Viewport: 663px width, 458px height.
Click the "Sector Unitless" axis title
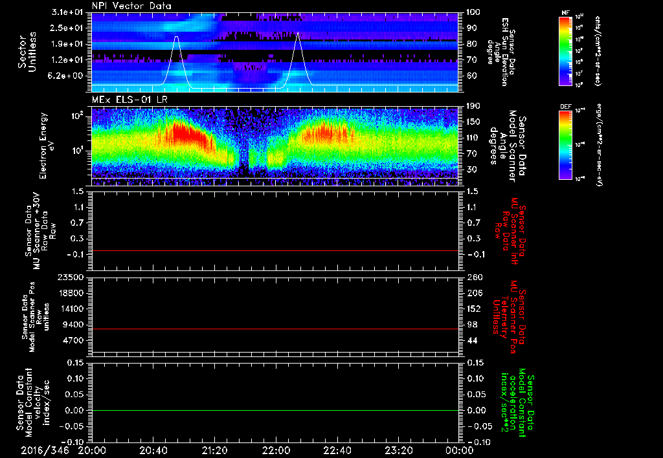[27, 52]
